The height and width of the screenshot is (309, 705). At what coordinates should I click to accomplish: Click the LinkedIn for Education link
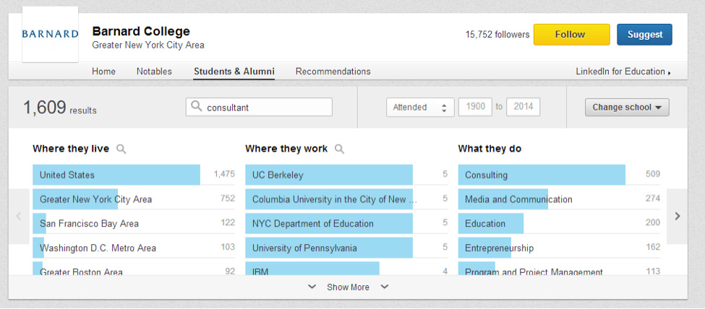(623, 71)
